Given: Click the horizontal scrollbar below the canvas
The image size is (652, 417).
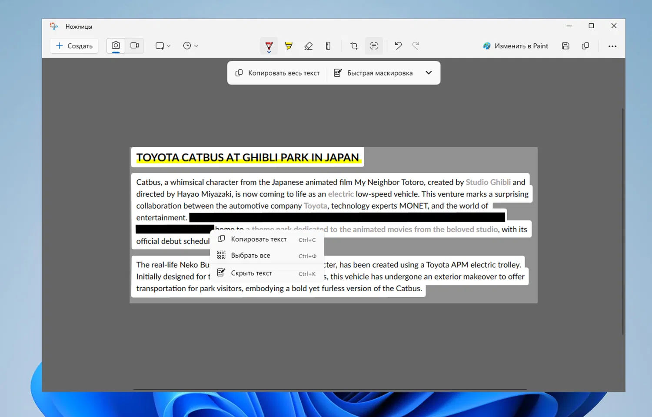Looking at the screenshot, I should coord(330,389).
